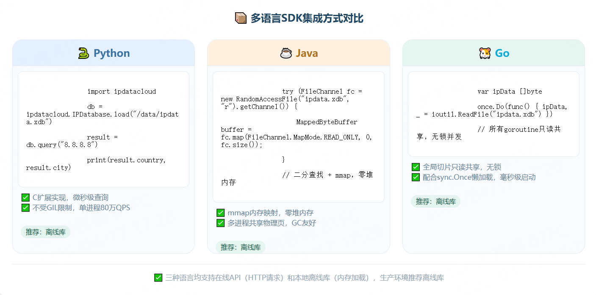
Task: Click the code line db.query("8.8.8.8")
Action: pyautogui.click(x=62, y=145)
